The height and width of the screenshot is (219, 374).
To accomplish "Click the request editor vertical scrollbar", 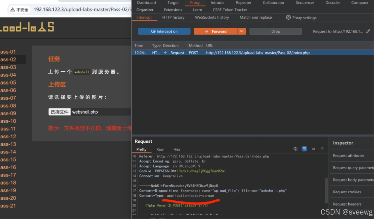I will click(x=326, y=190).
